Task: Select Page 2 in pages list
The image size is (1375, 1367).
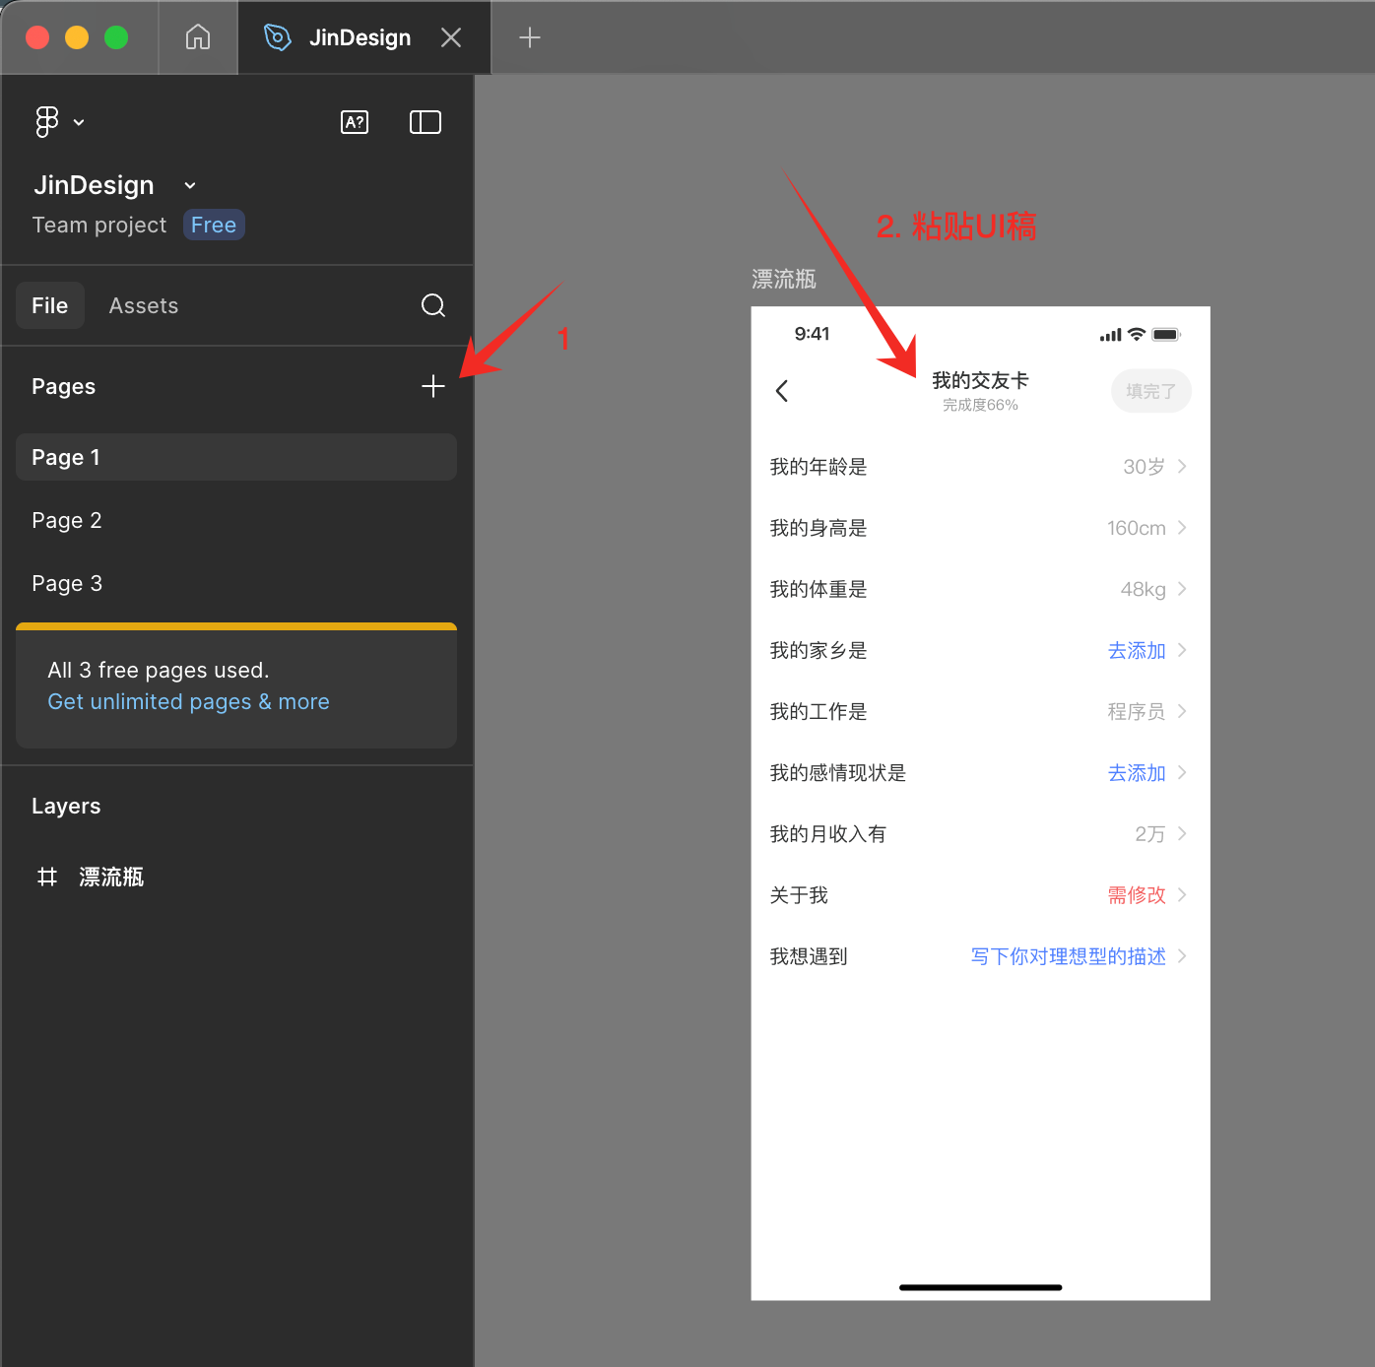Action: (67, 520)
